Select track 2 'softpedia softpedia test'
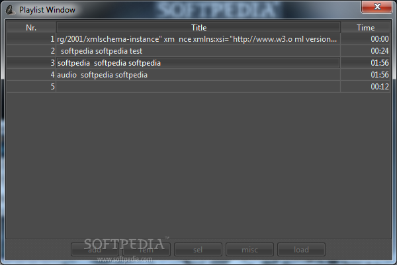This screenshot has width=397, height=265. tap(198, 51)
